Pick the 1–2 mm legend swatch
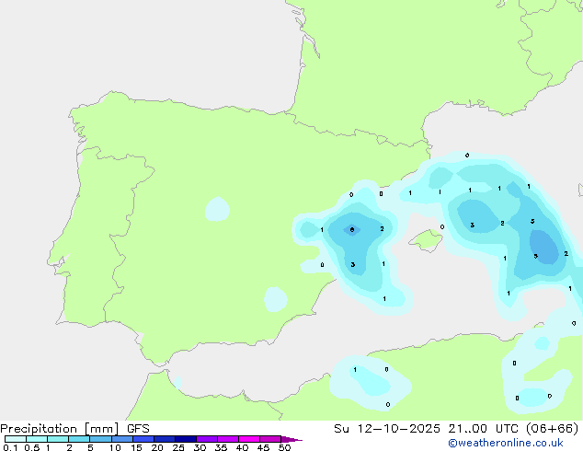The height and width of the screenshot is (451, 583). pos(58,439)
